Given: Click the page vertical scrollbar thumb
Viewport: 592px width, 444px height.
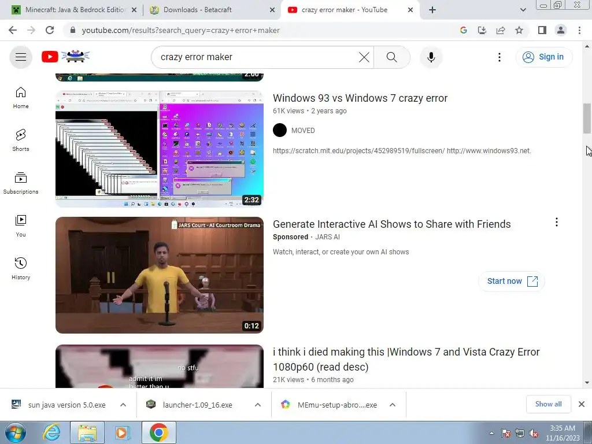Looking at the screenshot, I should tap(587, 118).
